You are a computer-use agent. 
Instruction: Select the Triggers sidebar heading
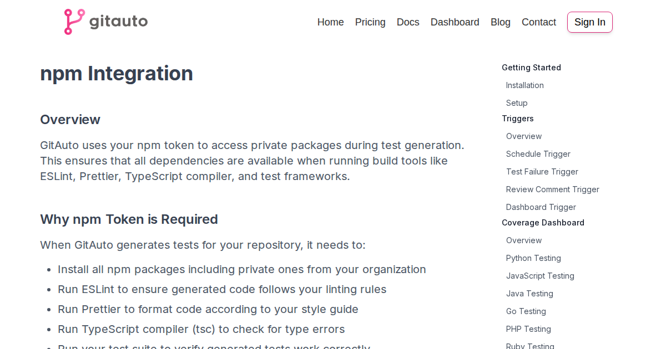tap(518, 119)
